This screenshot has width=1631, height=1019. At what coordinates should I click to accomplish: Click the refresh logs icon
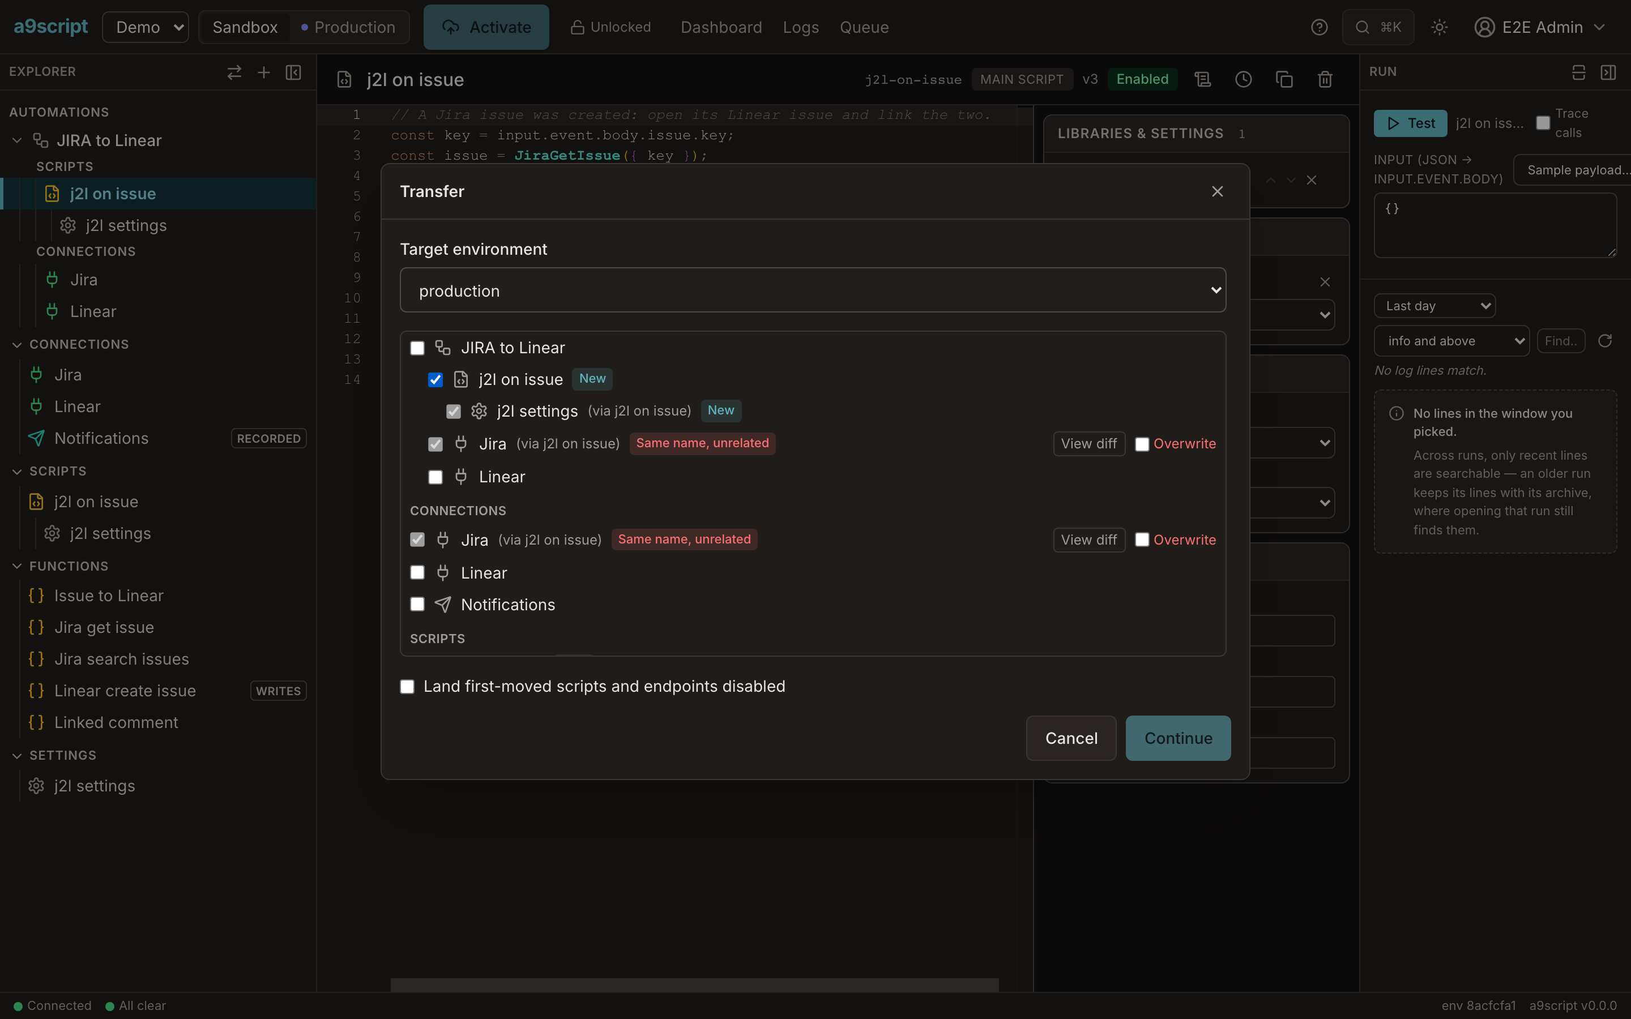[x=1605, y=341]
